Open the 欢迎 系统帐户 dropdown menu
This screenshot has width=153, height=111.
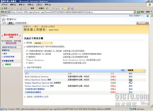(x=136, y=16)
